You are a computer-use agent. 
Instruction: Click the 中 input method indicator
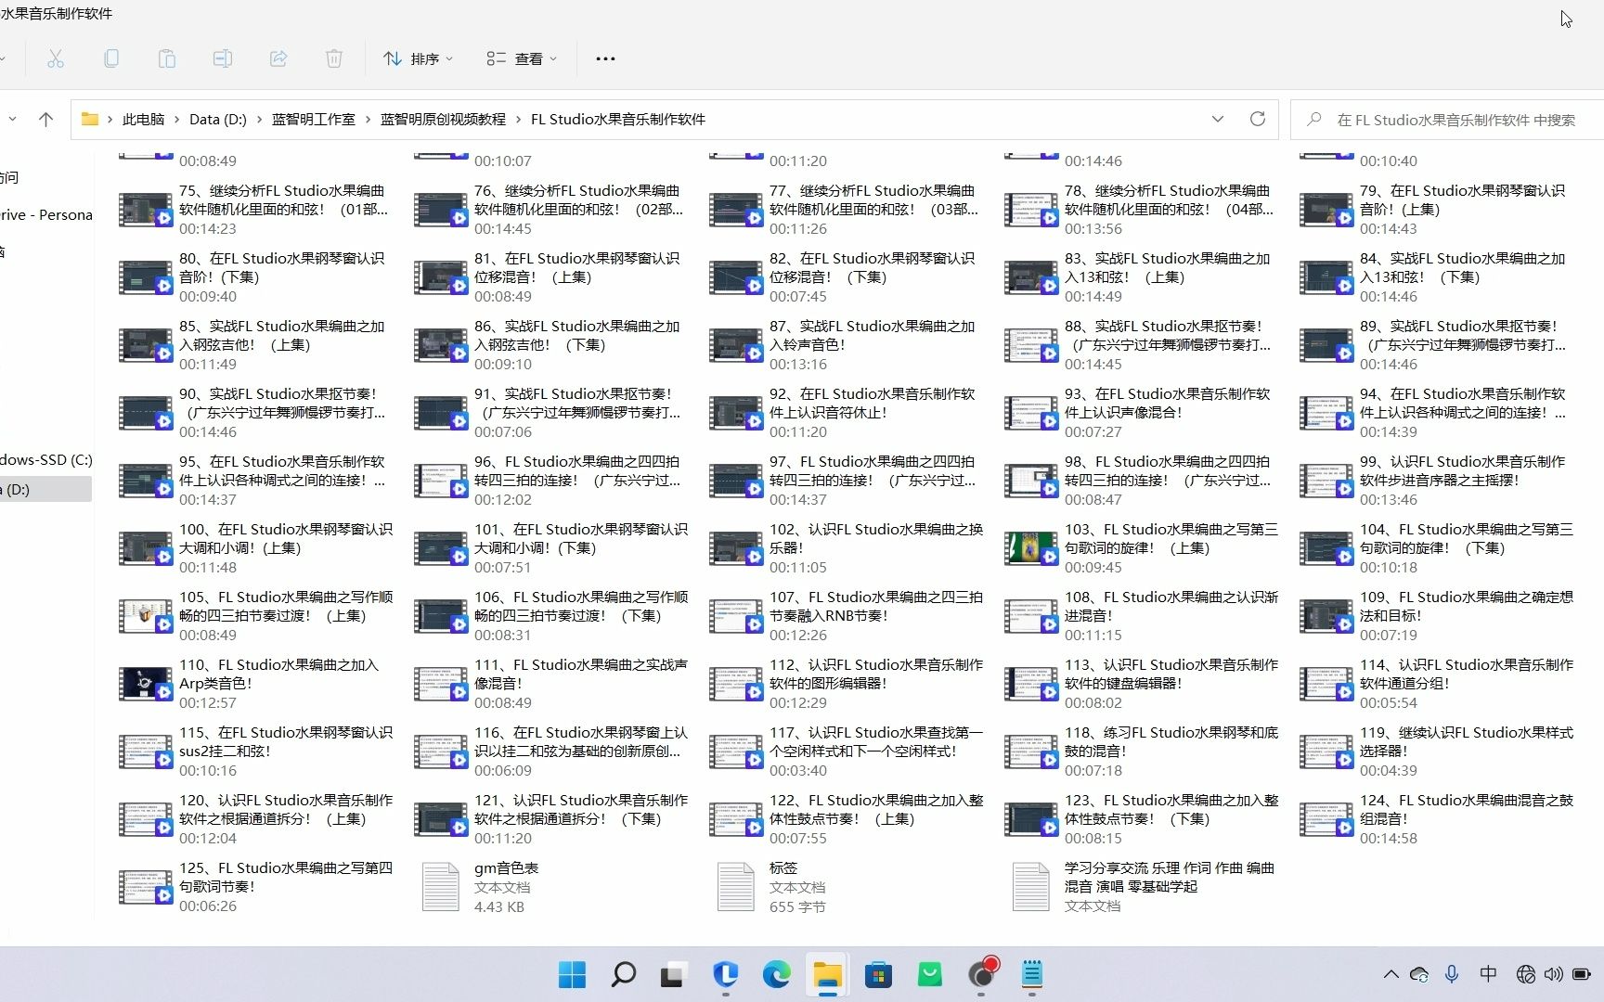click(x=1488, y=974)
